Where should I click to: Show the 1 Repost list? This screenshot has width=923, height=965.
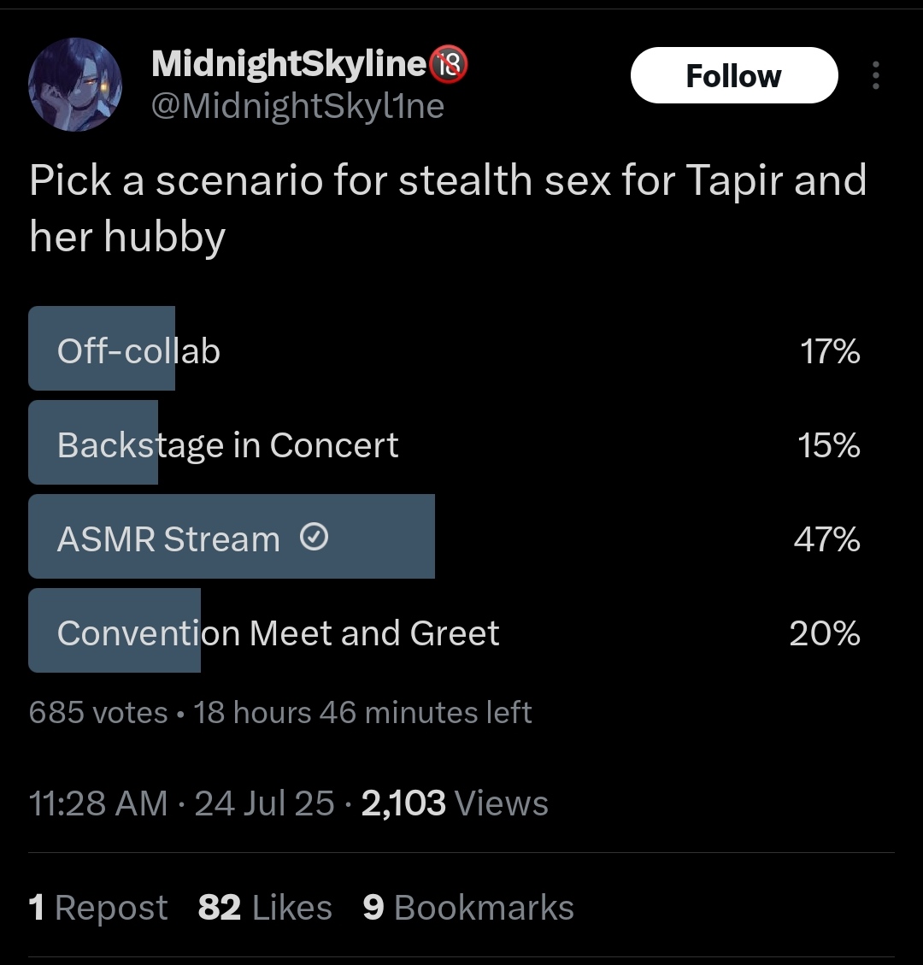[98, 908]
